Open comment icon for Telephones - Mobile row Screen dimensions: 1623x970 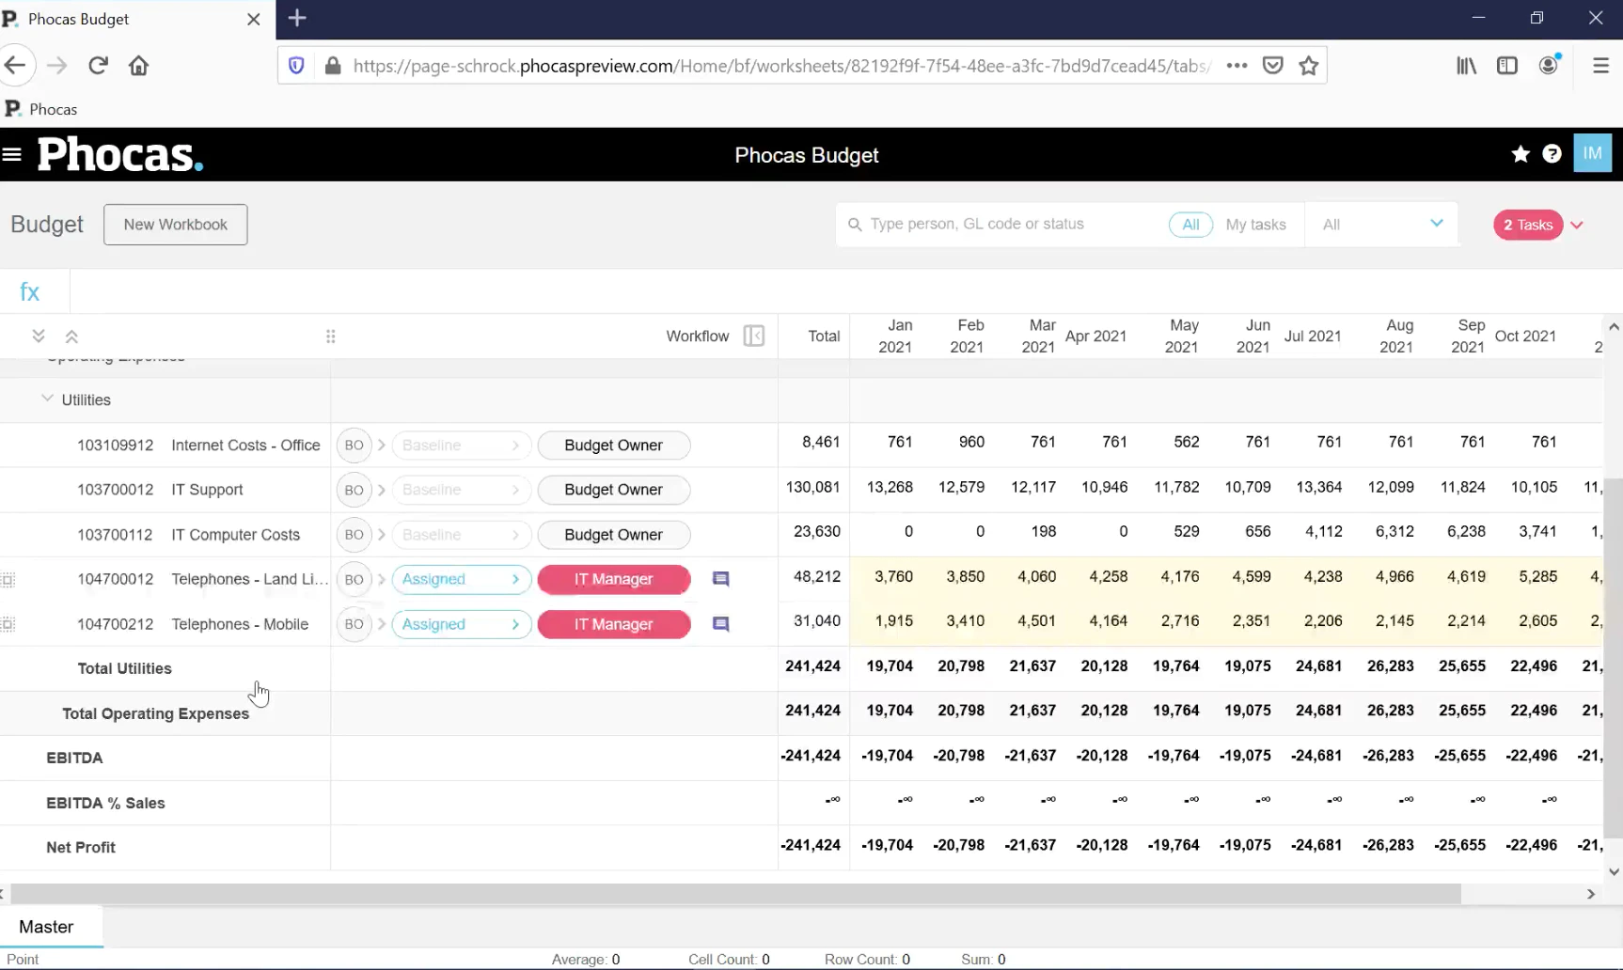click(721, 624)
